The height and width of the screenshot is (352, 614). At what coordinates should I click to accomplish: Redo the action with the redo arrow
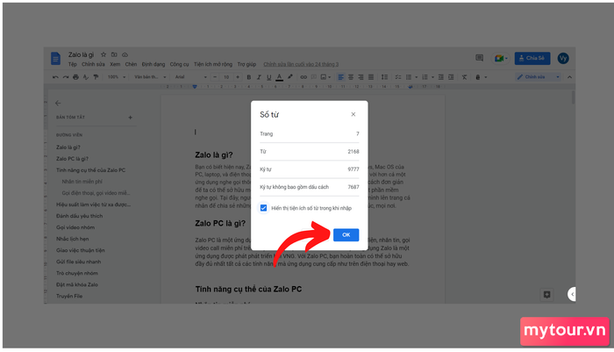pyautogui.click(x=66, y=77)
